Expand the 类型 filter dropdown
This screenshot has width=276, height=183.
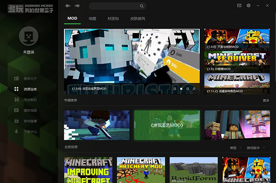coord(236,148)
